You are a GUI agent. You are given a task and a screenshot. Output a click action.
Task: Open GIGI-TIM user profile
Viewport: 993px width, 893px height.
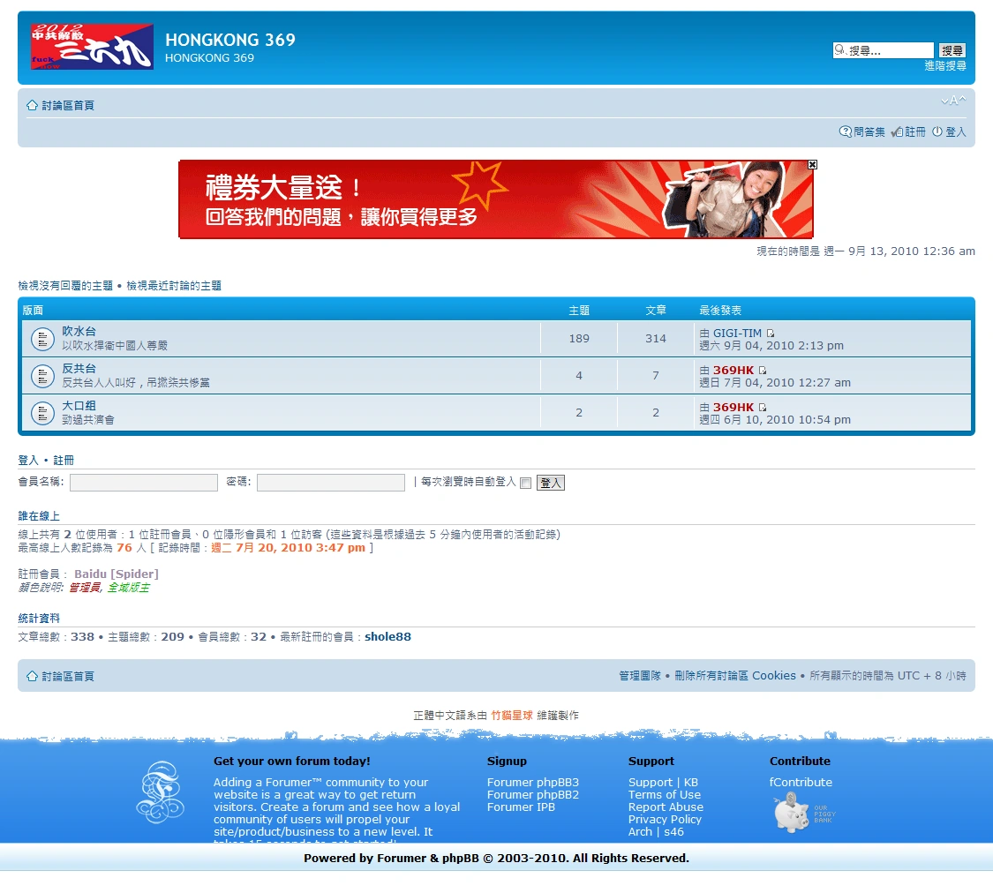pyautogui.click(x=737, y=334)
